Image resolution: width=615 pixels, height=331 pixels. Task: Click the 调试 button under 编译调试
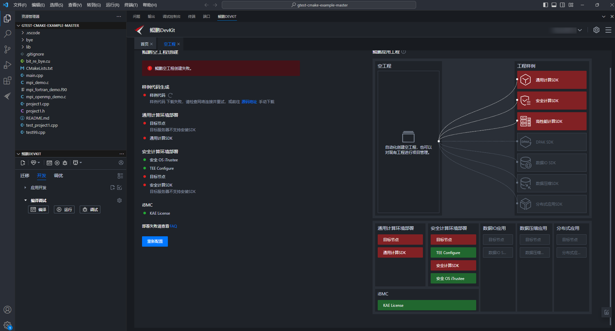(x=90, y=209)
